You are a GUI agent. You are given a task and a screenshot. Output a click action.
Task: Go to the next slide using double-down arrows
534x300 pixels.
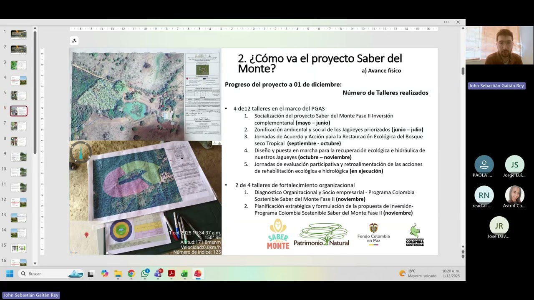click(463, 257)
